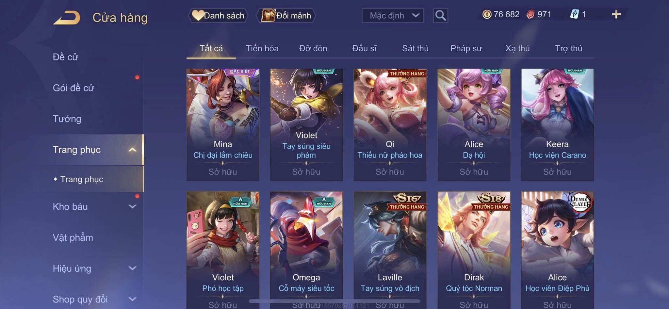Tap the blue voucher ticket icon

coord(574,14)
